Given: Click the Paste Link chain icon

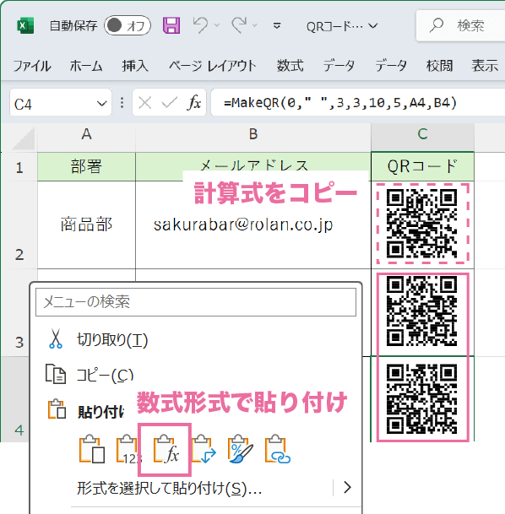Looking at the screenshot, I should tap(278, 449).
